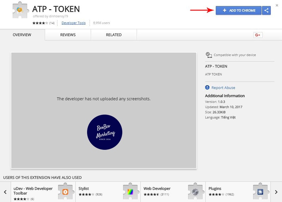Click the ATP - TOKEN puzzle icon
282x202 pixels.
[x=20, y=10]
